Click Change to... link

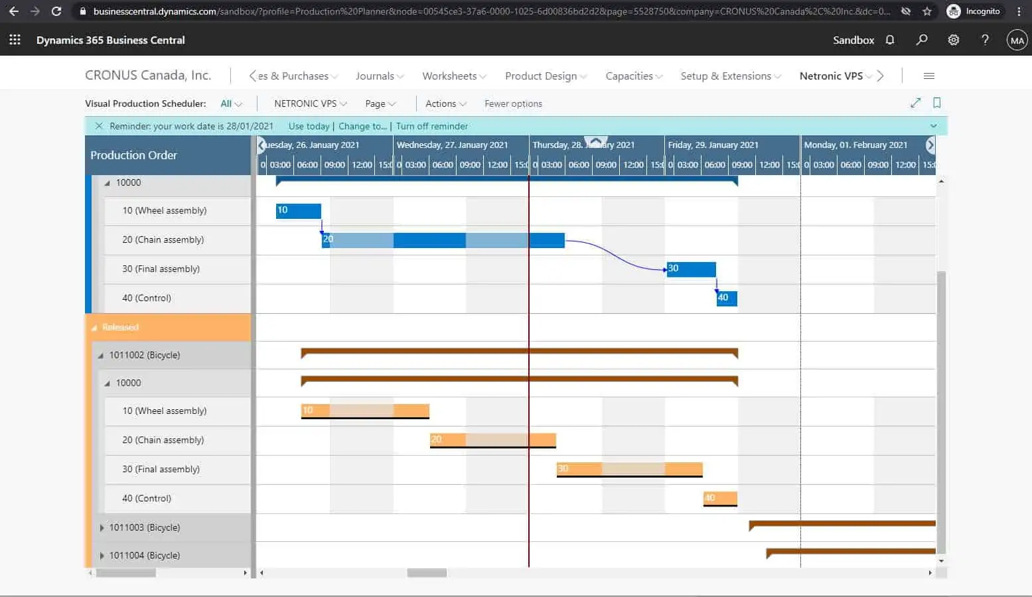pyautogui.click(x=362, y=126)
